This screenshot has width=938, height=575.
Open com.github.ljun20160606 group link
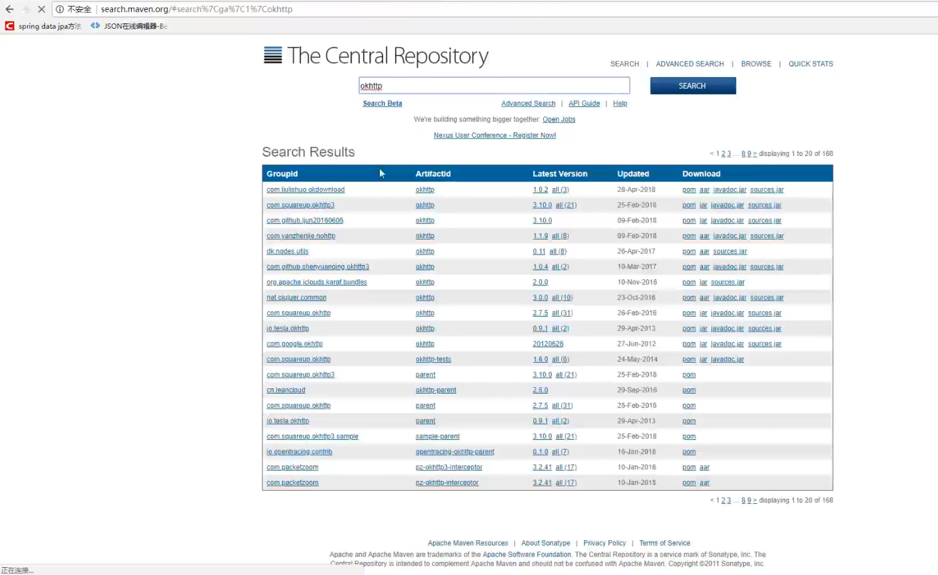click(x=305, y=221)
